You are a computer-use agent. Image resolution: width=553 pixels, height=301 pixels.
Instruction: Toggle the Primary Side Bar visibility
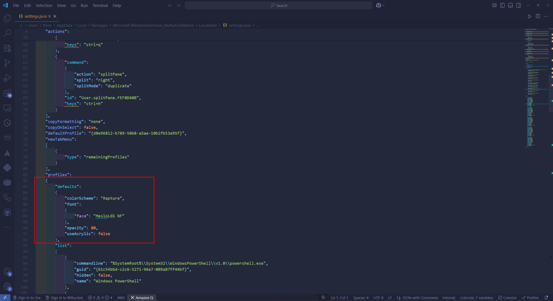coord(502,5)
